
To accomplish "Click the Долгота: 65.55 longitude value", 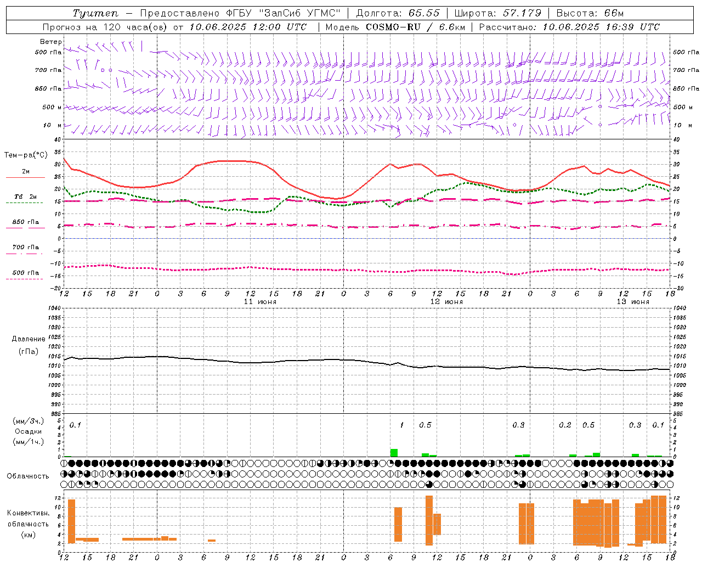I will click(x=398, y=13).
